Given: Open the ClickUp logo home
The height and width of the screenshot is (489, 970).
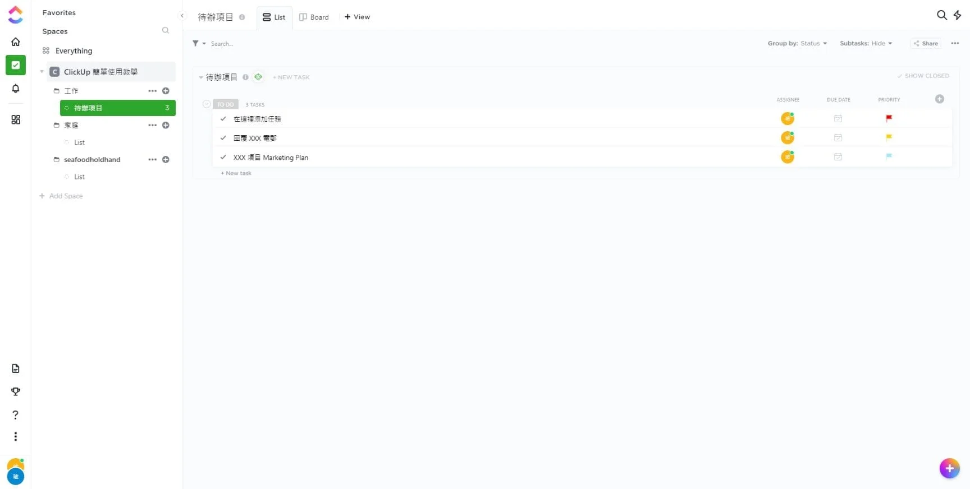Looking at the screenshot, I should coord(16,15).
